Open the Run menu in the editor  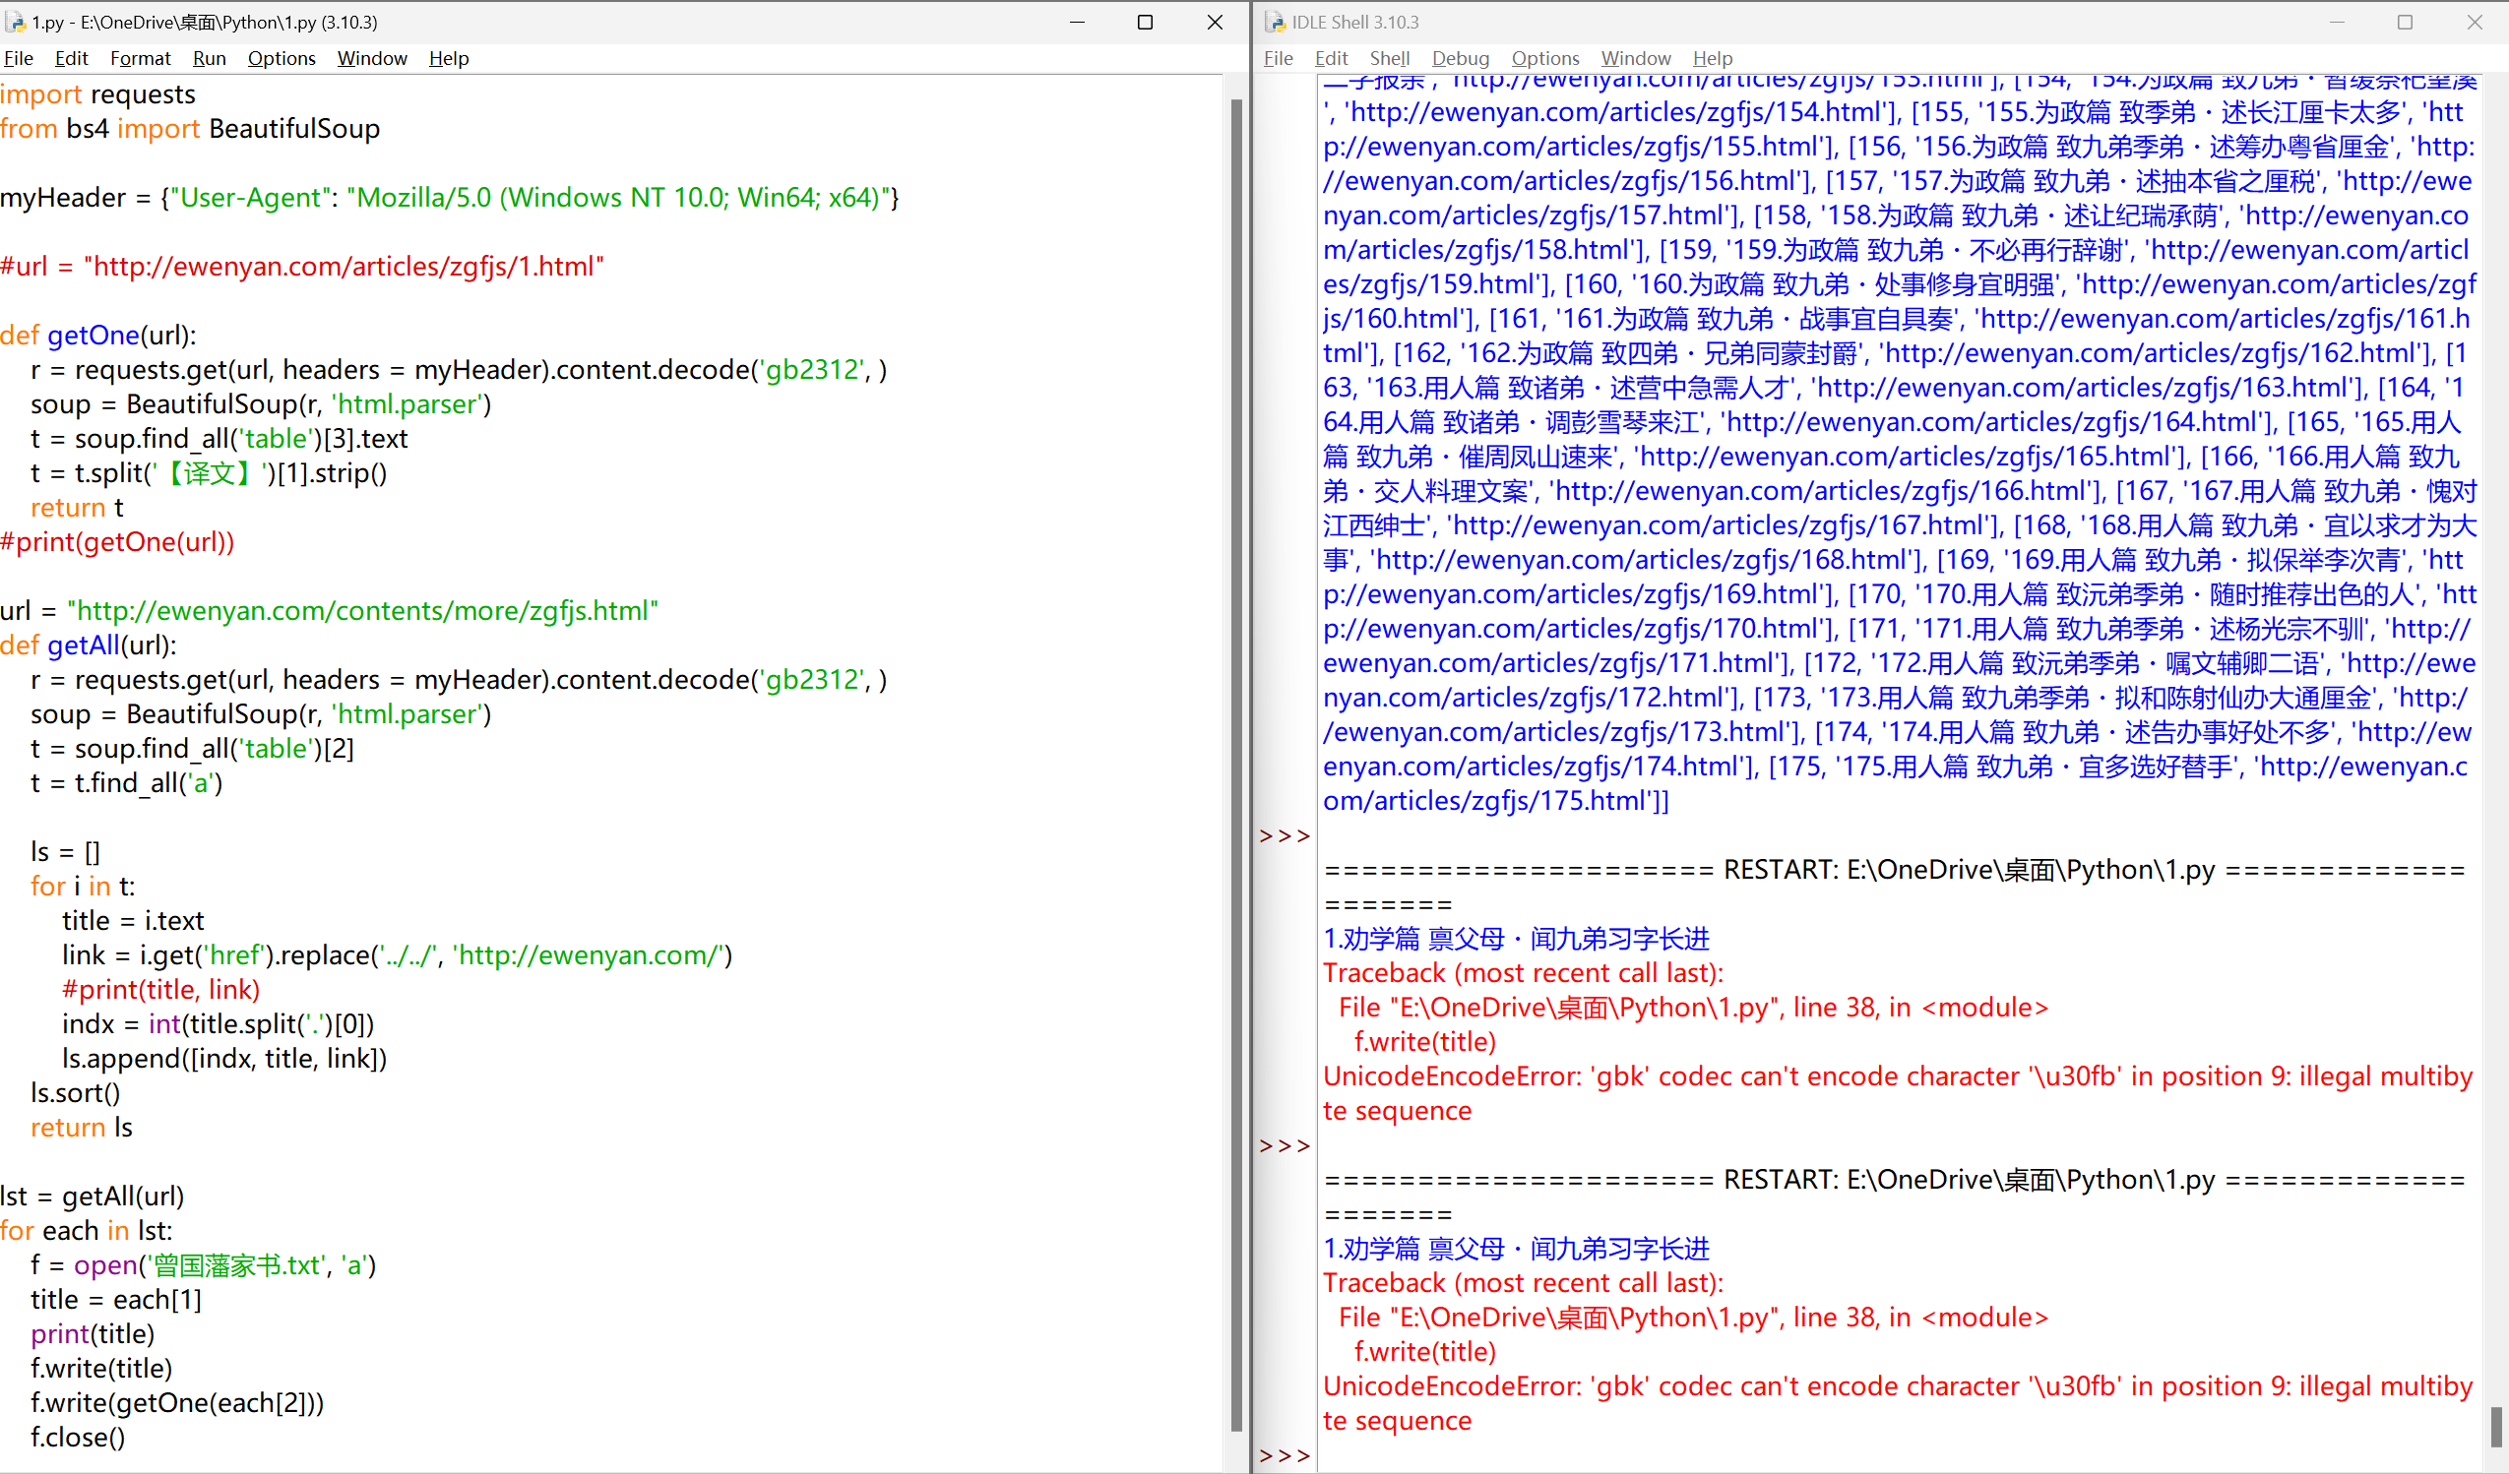pyautogui.click(x=209, y=58)
